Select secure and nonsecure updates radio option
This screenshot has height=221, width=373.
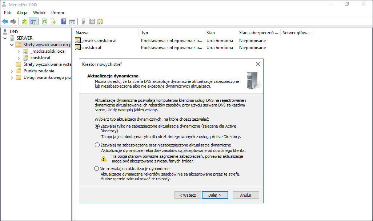(x=97, y=145)
